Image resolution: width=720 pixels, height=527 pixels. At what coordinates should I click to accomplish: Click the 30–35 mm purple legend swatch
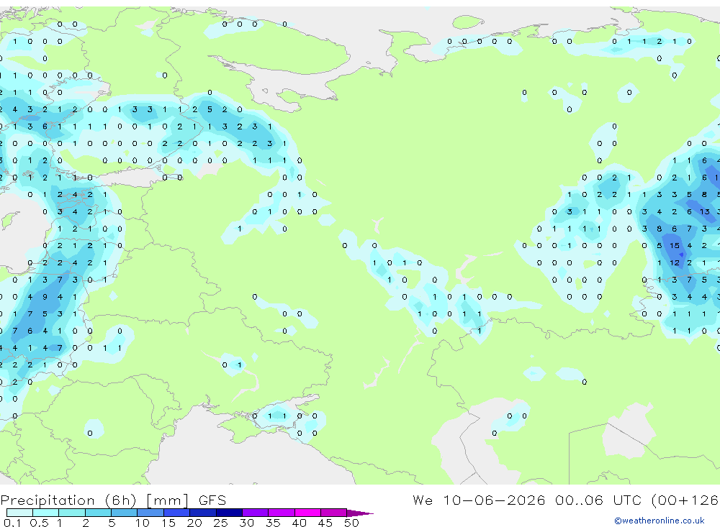pos(256,513)
